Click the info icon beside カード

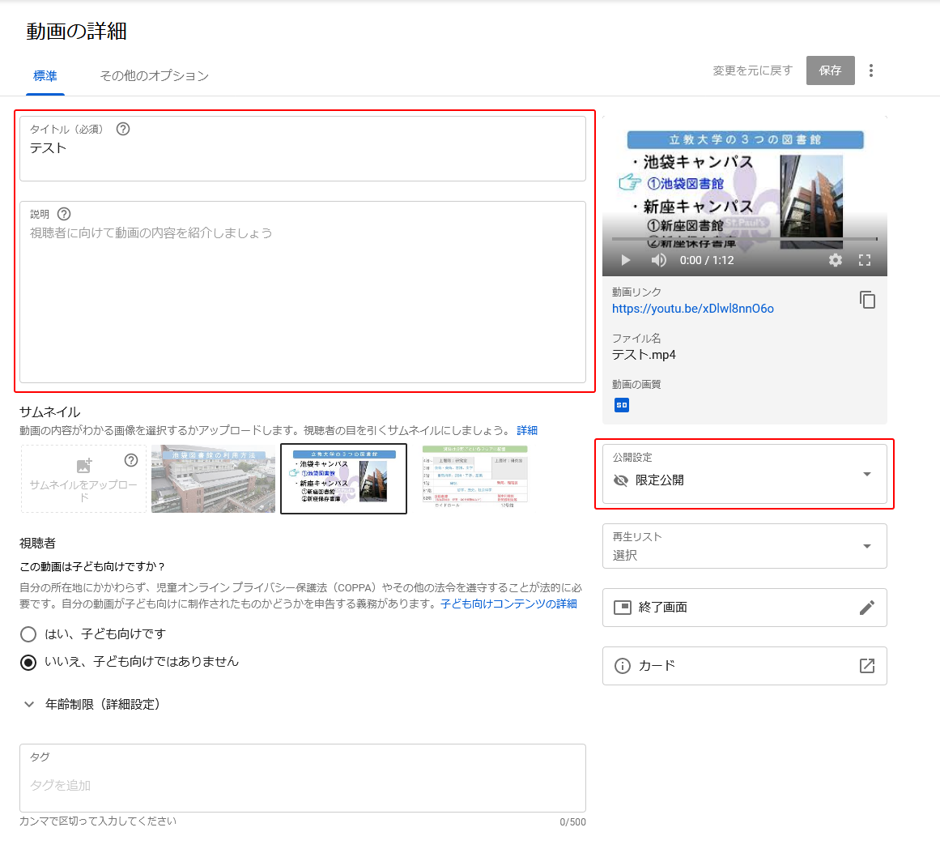tap(623, 666)
